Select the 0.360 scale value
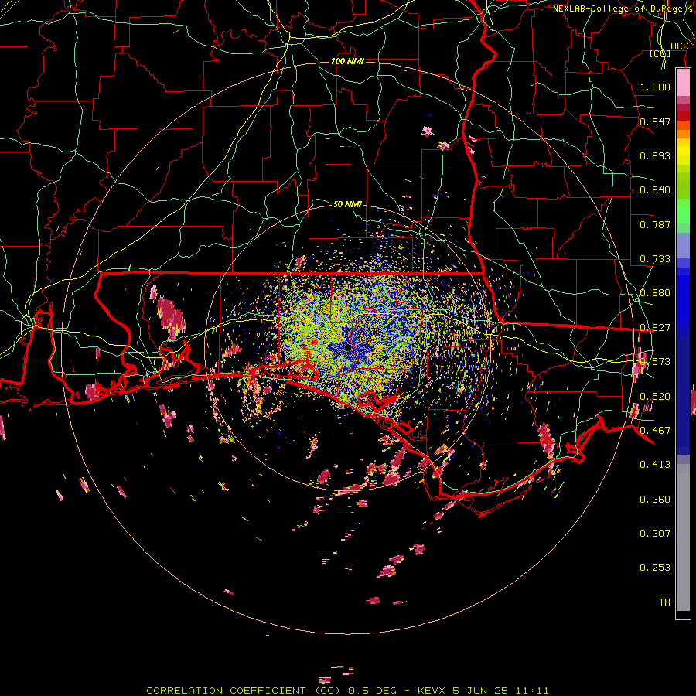Screen dimensions: 696x696 click(655, 500)
